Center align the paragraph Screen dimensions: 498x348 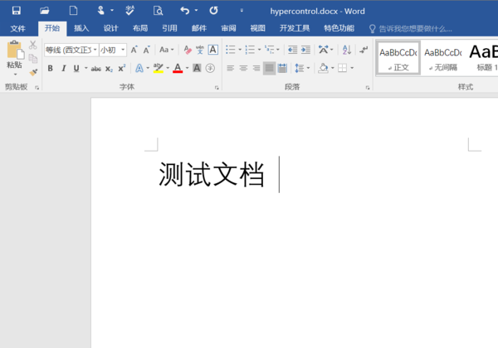click(x=243, y=68)
